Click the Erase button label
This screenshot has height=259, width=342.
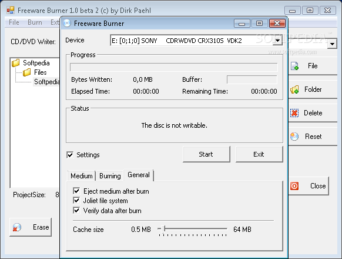(41, 227)
